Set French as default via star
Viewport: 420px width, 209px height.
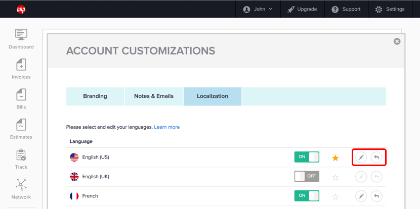click(335, 197)
